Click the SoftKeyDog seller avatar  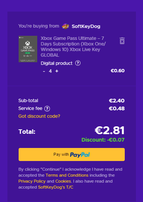66,26
